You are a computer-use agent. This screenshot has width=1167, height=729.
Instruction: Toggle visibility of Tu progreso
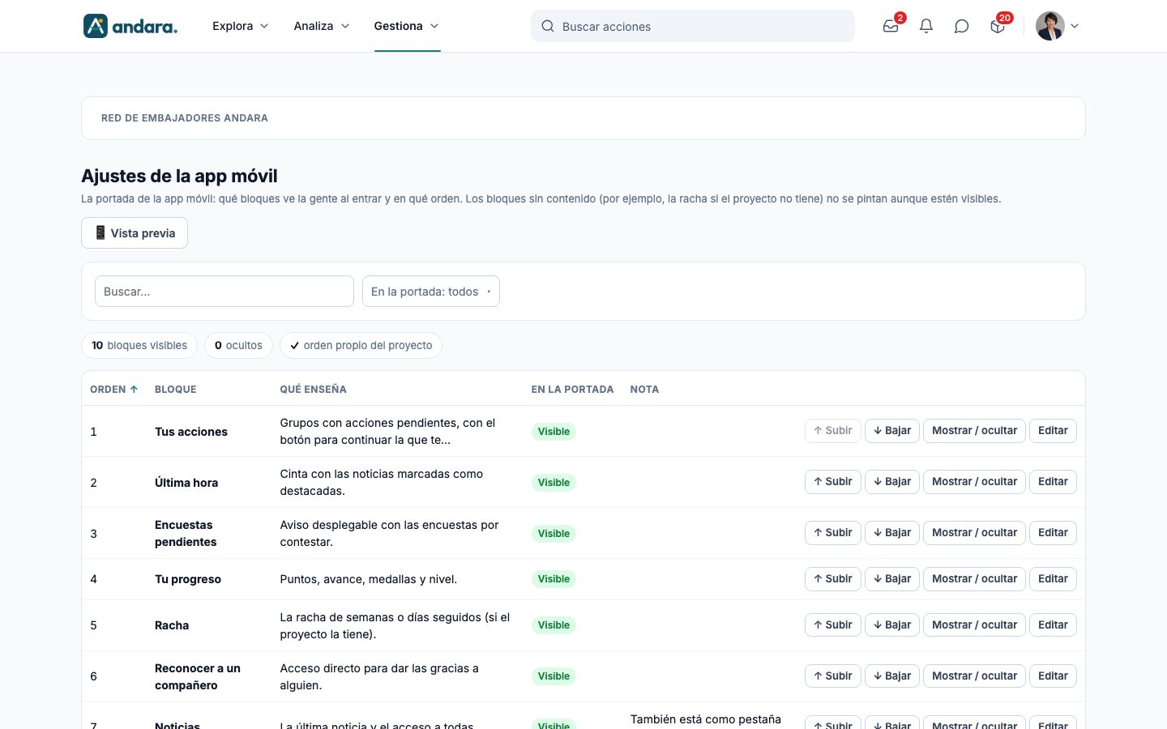(x=975, y=579)
